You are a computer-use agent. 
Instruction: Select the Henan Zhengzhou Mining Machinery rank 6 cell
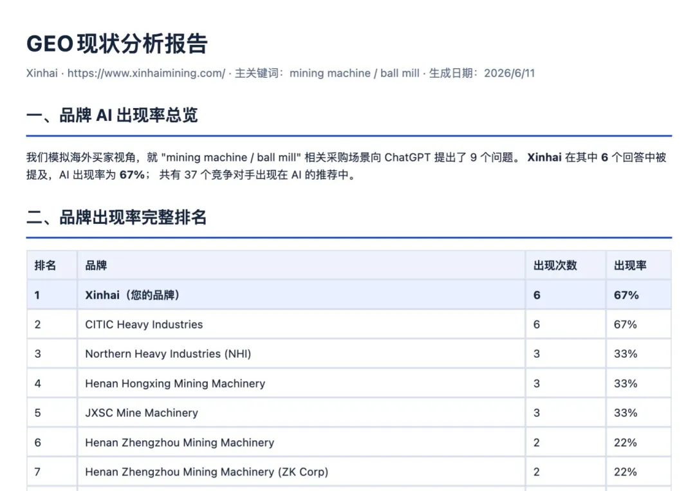[301, 442]
